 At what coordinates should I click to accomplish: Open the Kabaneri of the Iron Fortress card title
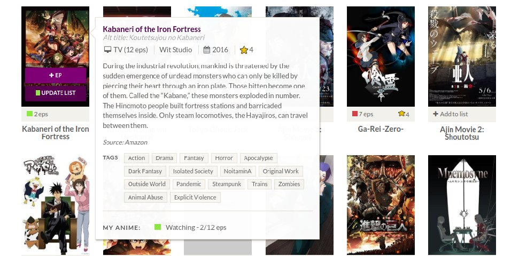click(x=56, y=133)
